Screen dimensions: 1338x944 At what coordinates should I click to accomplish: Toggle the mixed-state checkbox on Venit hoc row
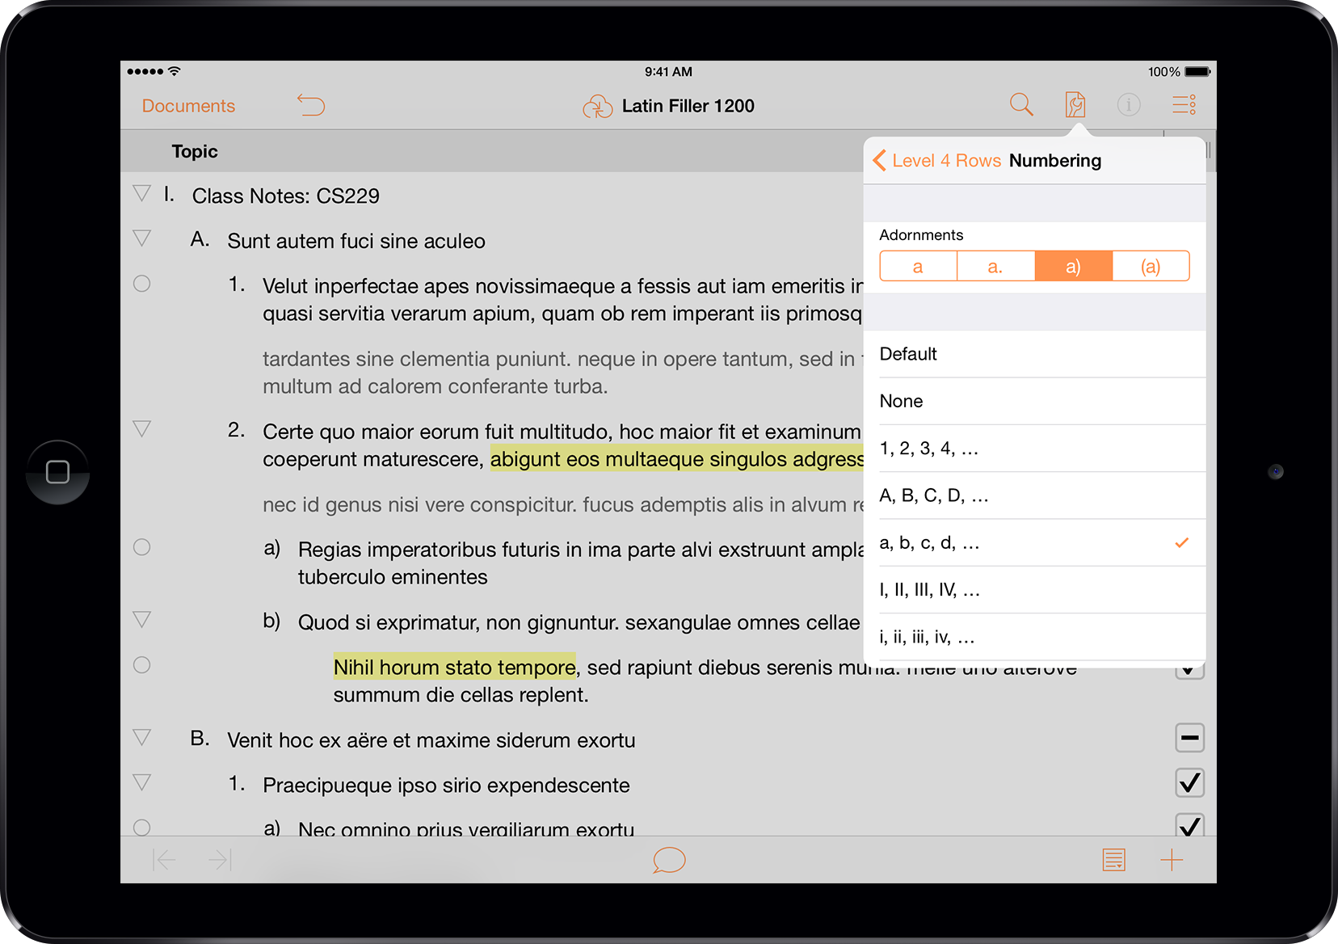pos(1189,737)
